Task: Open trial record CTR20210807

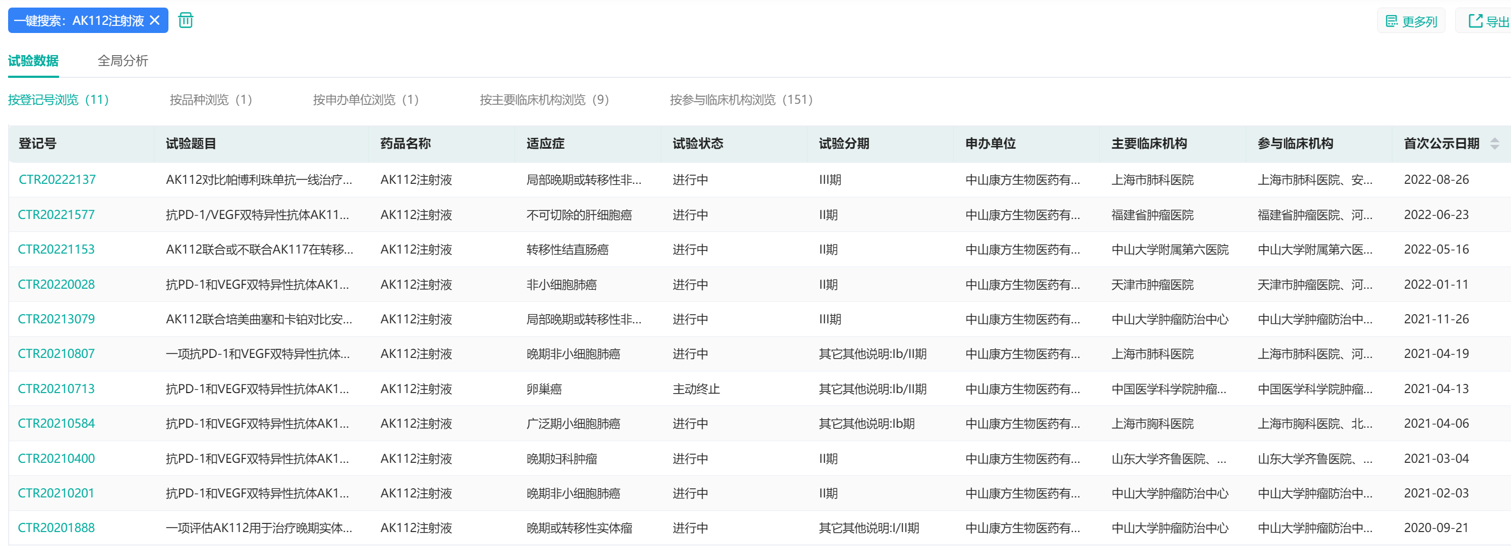Action: pos(56,354)
